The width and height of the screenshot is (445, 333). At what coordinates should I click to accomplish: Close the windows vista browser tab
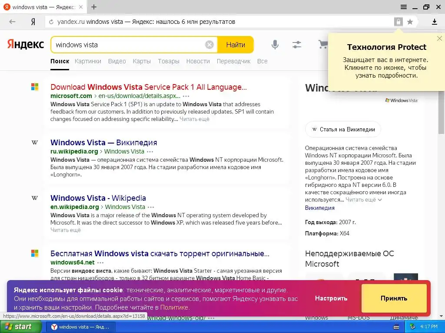[x=81, y=7]
